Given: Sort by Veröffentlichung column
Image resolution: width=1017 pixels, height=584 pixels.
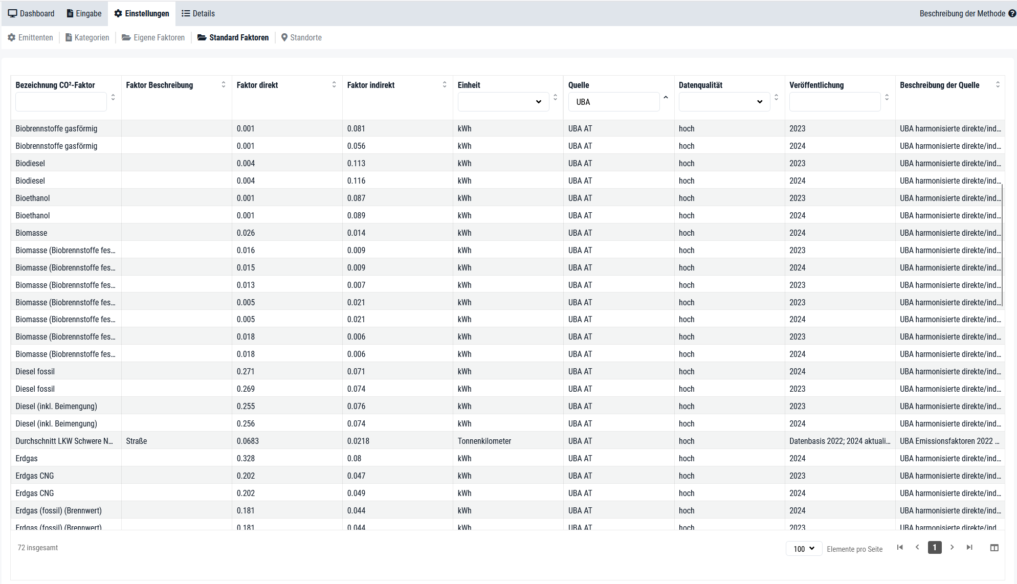Looking at the screenshot, I should (x=887, y=97).
